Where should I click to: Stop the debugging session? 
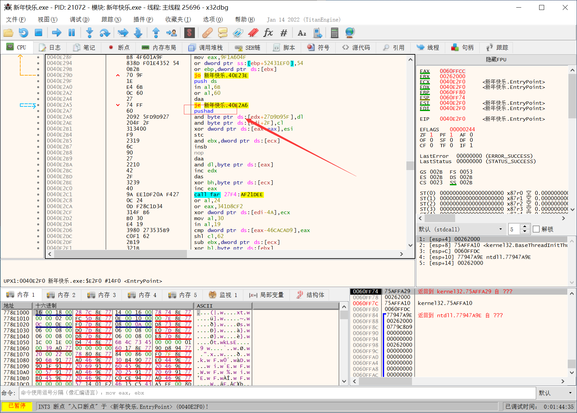[x=39, y=33]
